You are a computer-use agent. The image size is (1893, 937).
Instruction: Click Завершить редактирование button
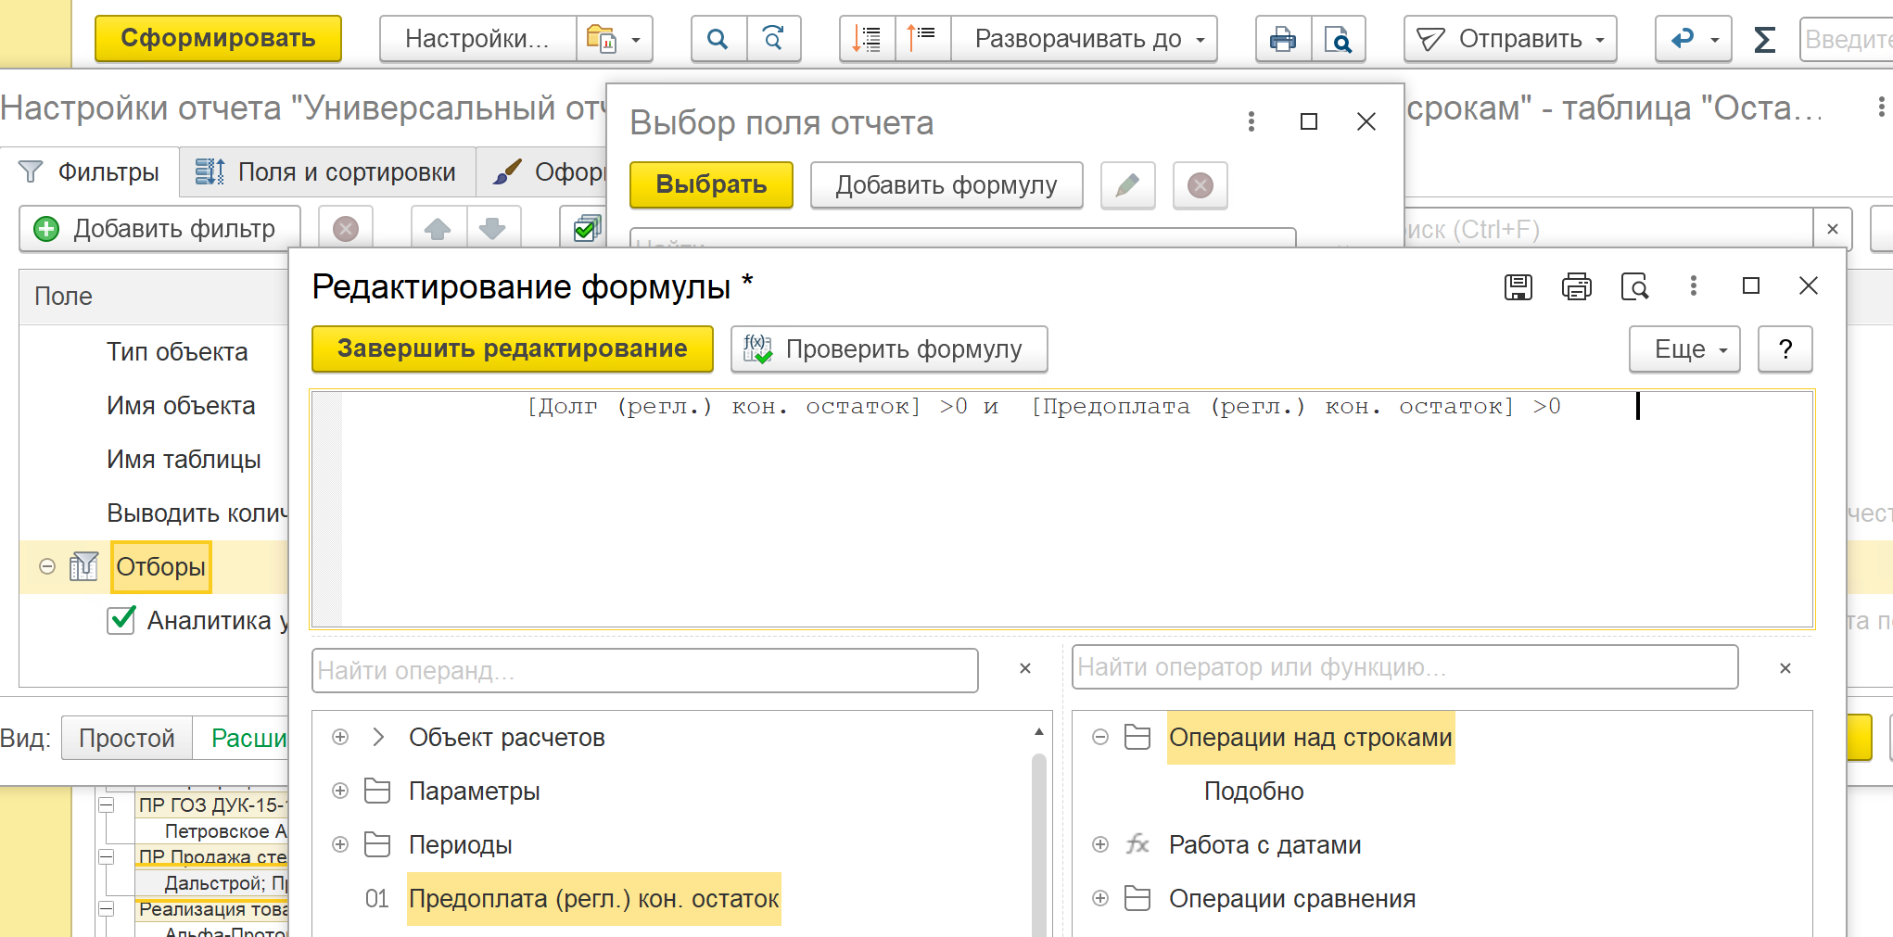[513, 348]
